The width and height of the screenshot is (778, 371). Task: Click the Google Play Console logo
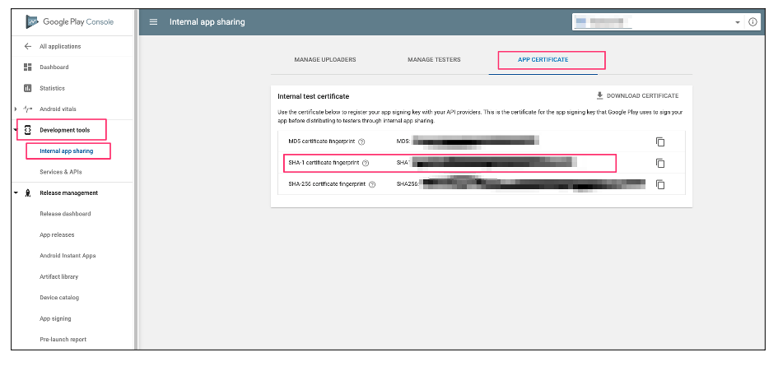pyautogui.click(x=33, y=21)
